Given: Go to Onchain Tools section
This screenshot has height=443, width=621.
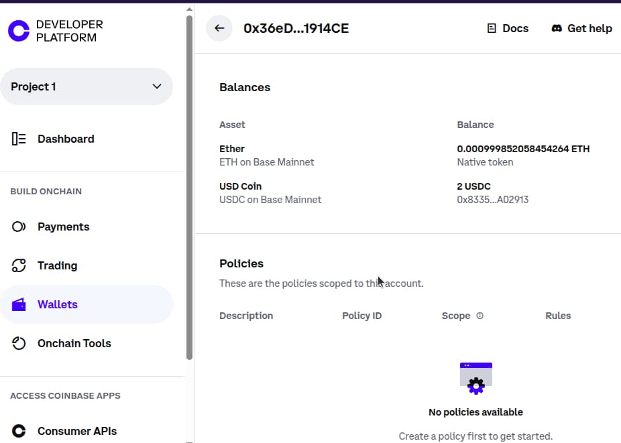Looking at the screenshot, I should click(x=74, y=343).
